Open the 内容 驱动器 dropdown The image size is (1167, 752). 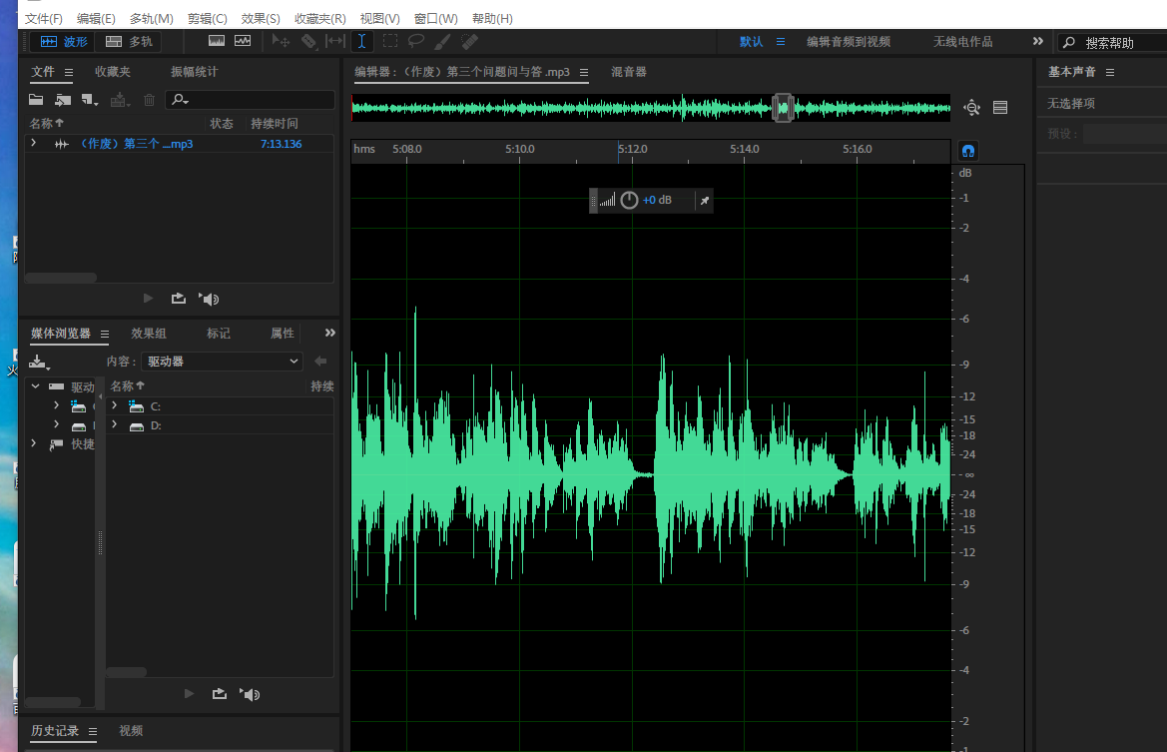(222, 362)
